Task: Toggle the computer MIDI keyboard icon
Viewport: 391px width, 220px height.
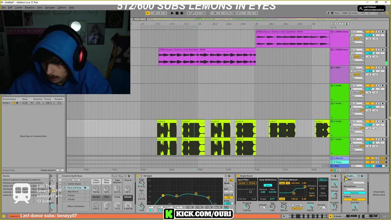Action: tap(332, 13)
